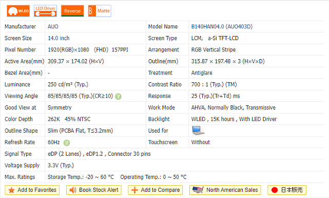Click the 700 : 1 contrast ratio value
Screen dimensions: 329x198
click(214, 84)
